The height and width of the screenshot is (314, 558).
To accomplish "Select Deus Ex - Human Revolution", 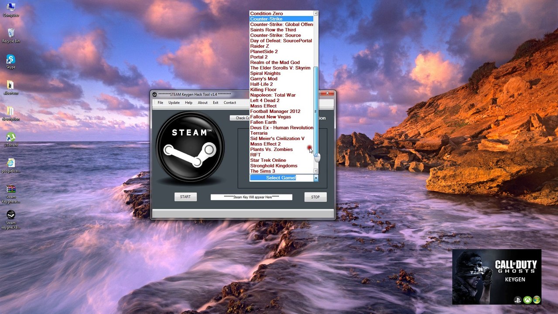I will 281,128.
